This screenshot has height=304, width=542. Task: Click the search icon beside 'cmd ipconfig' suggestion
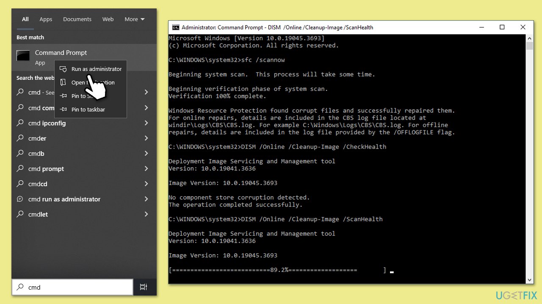[20, 123]
